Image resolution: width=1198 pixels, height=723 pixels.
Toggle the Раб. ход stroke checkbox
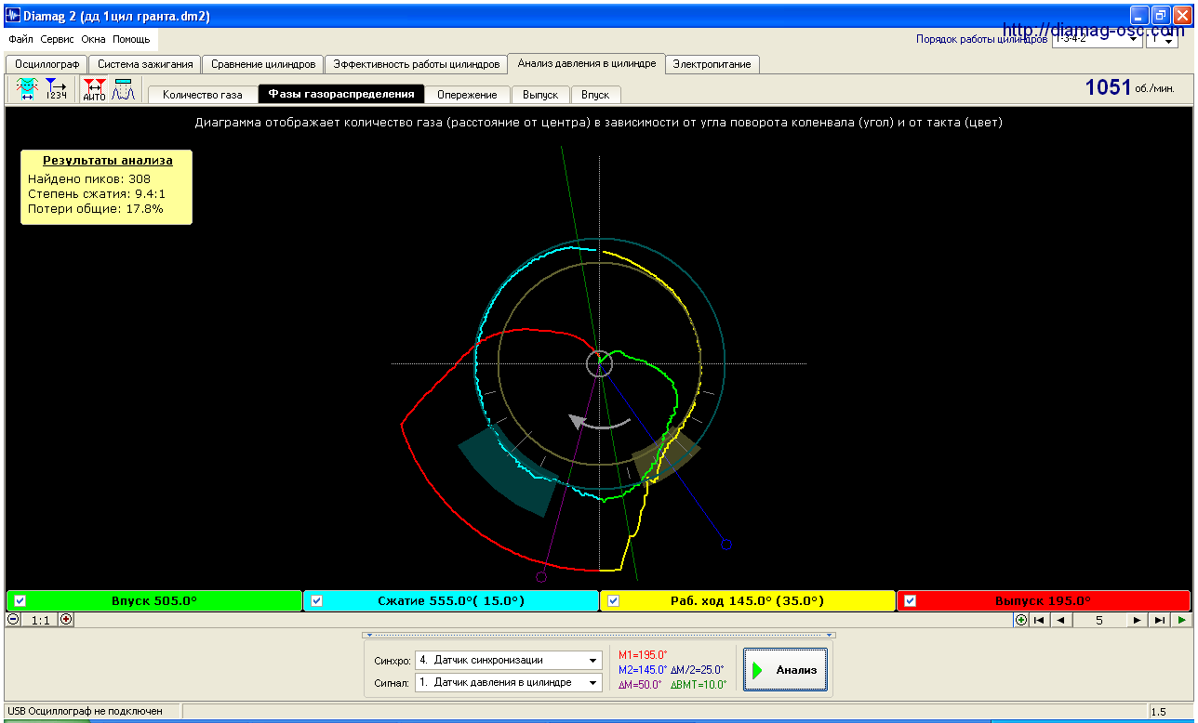click(x=614, y=601)
